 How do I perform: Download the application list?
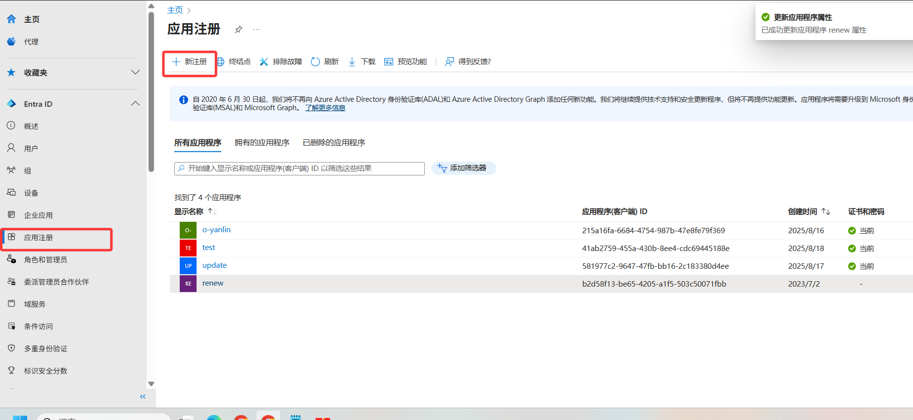[x=362, y=62]
